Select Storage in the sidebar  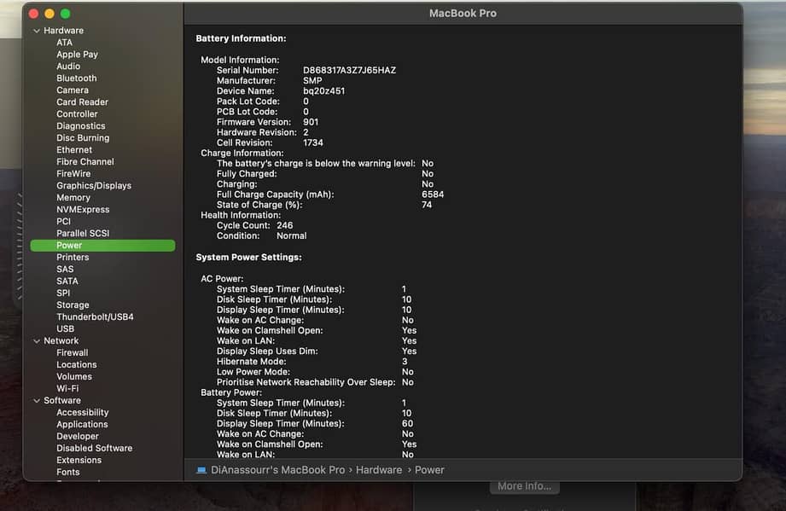[73, 305]
